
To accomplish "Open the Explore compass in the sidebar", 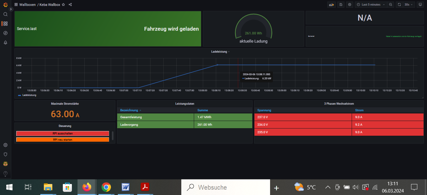I will (x=5, y=33).
